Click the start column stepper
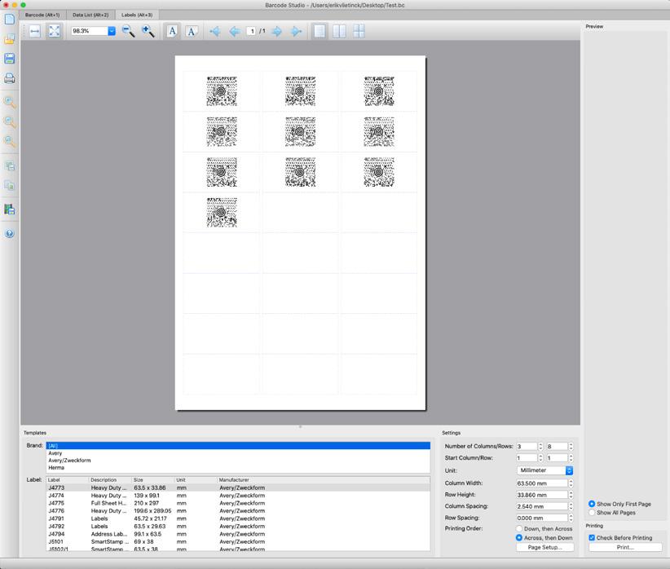Screen dimensions: 670x569 pos(540,458)
